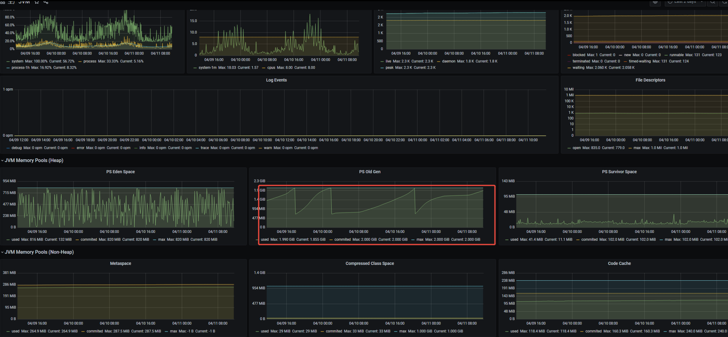Open the Compressed Class Space panel menu
This screenshot has width=728, height=337.
click(x=370, y=264)
